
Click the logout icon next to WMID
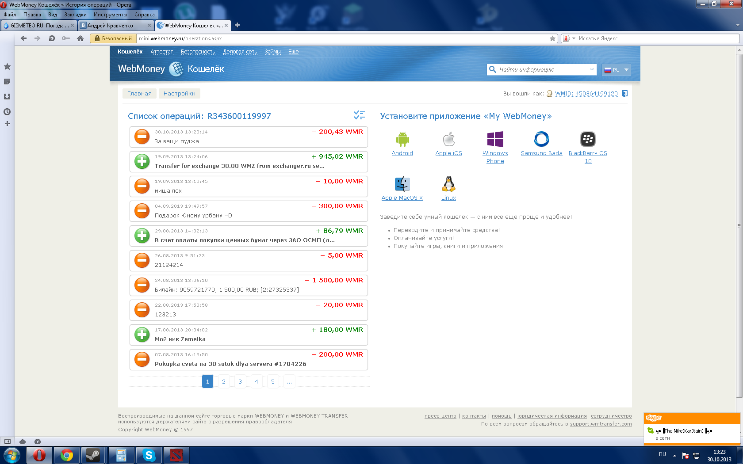click(624, 94)
